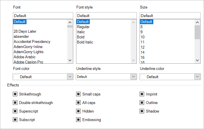The image size is (204, 129).
Task: Click the Size list scroll up arrow
Action: click(197, 22)
